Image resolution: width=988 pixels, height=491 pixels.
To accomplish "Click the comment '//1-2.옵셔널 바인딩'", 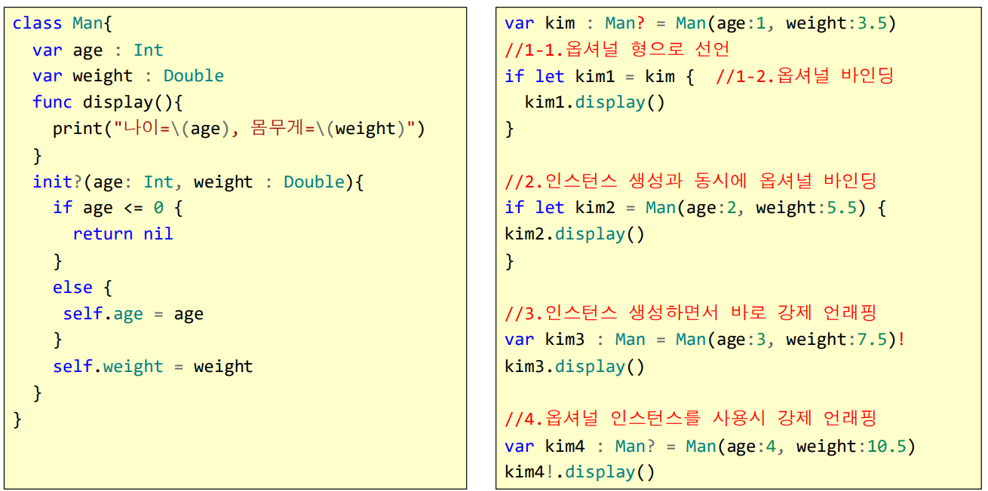I will point(805,76).
